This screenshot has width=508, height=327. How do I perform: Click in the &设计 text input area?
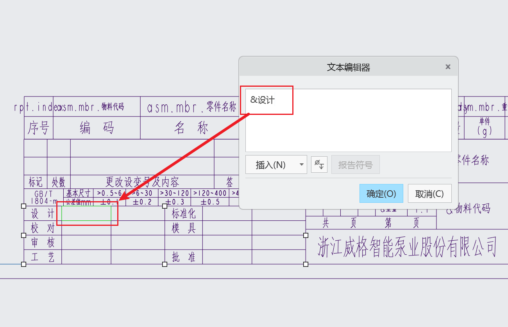point(348,120)
